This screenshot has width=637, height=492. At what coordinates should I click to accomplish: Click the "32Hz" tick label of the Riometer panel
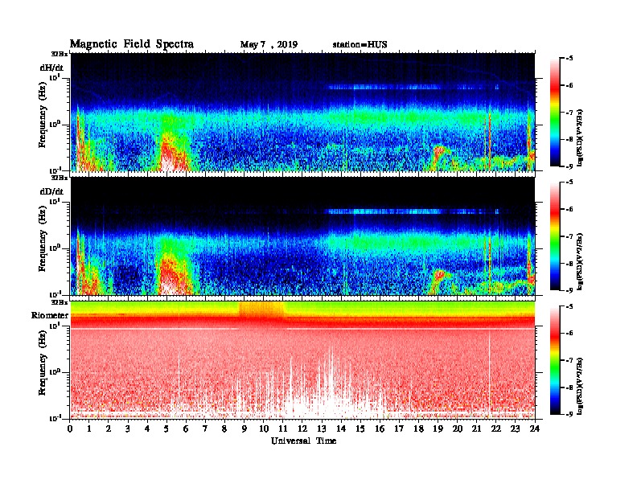59,302
